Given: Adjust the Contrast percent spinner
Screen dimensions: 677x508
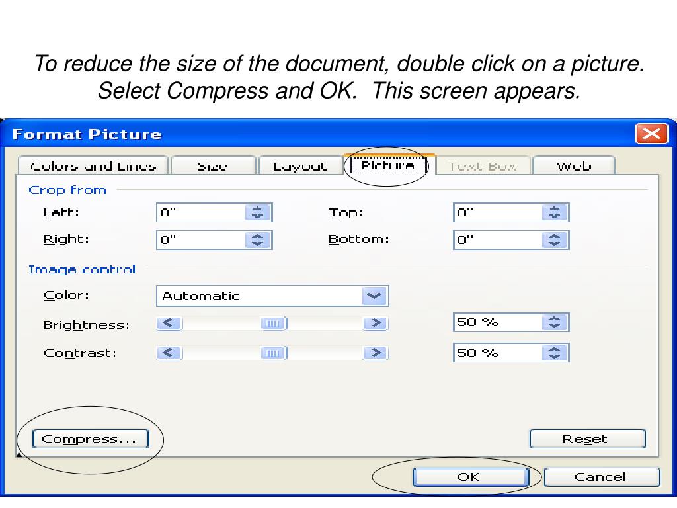Looking at the screenshot, I should point(555,353).
